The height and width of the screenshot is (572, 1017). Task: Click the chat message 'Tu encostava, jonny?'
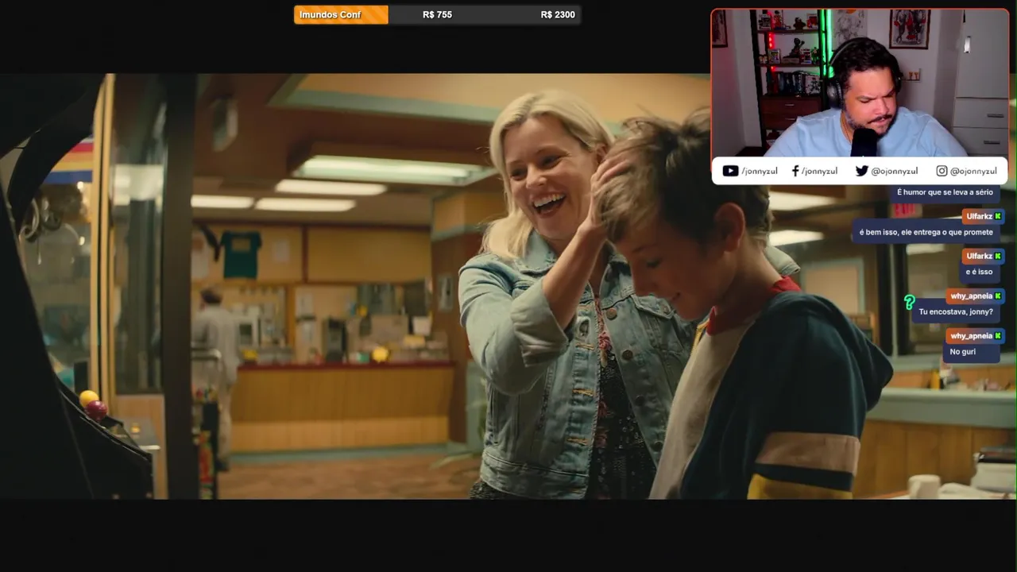point(956,311)
